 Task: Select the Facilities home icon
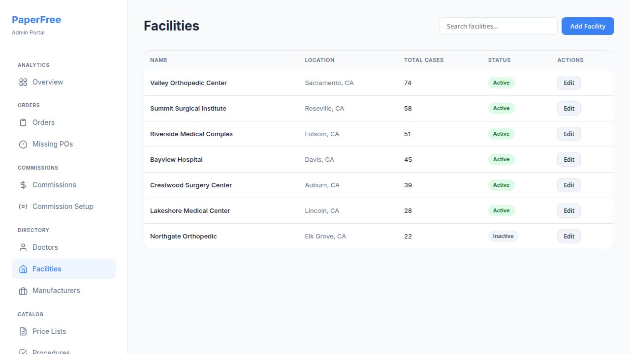[23, 269]
